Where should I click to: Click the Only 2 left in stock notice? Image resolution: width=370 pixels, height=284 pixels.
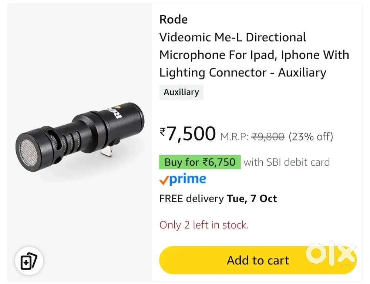[x=204, y=225]
